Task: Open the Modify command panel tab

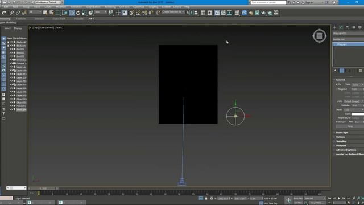Action: (x=341, y=27)
